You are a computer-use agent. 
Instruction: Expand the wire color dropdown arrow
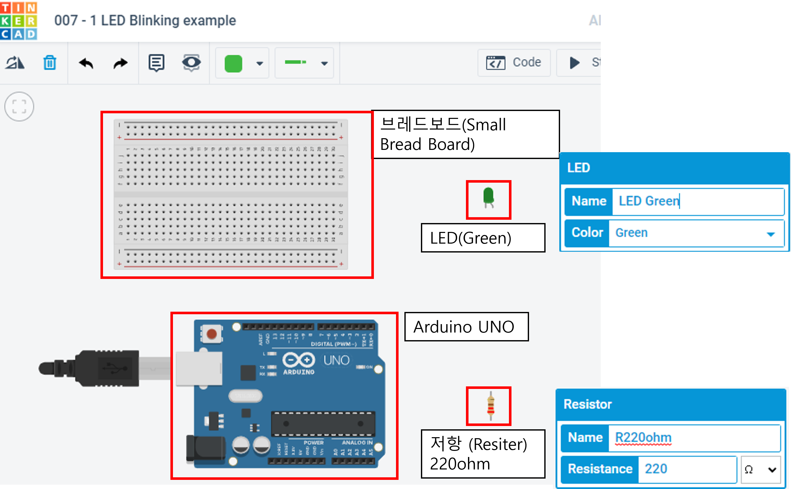(x=259, y=64)
